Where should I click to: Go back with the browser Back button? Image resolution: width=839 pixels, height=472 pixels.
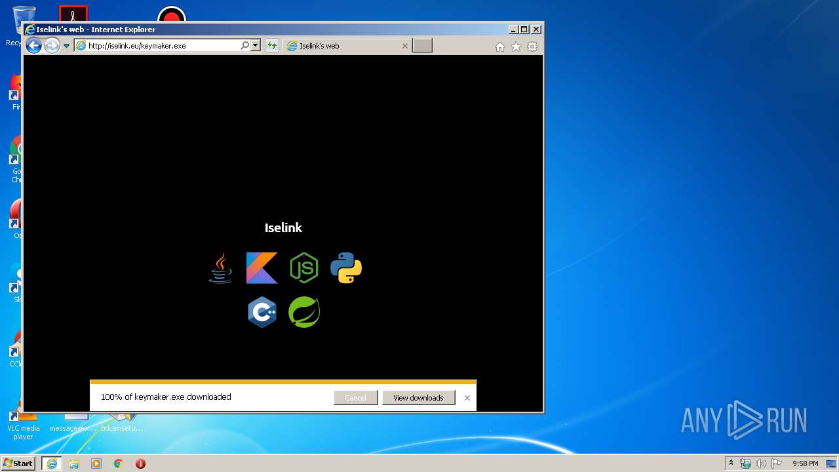point(33,46)
